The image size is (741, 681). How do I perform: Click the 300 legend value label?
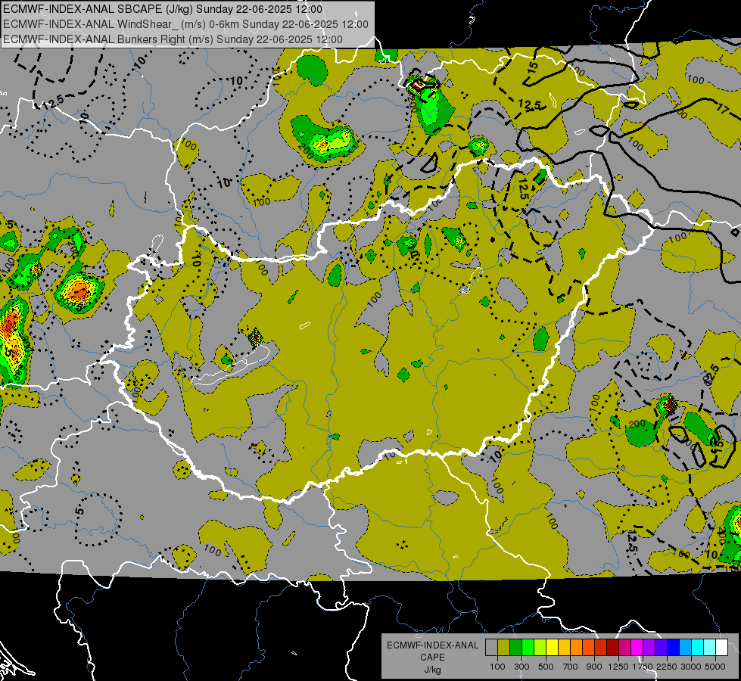[522, 667]
